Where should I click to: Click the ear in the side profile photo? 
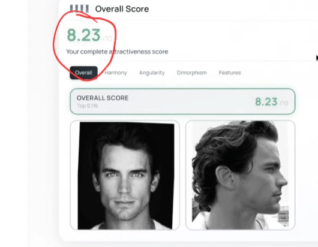(x=224, y=177)
